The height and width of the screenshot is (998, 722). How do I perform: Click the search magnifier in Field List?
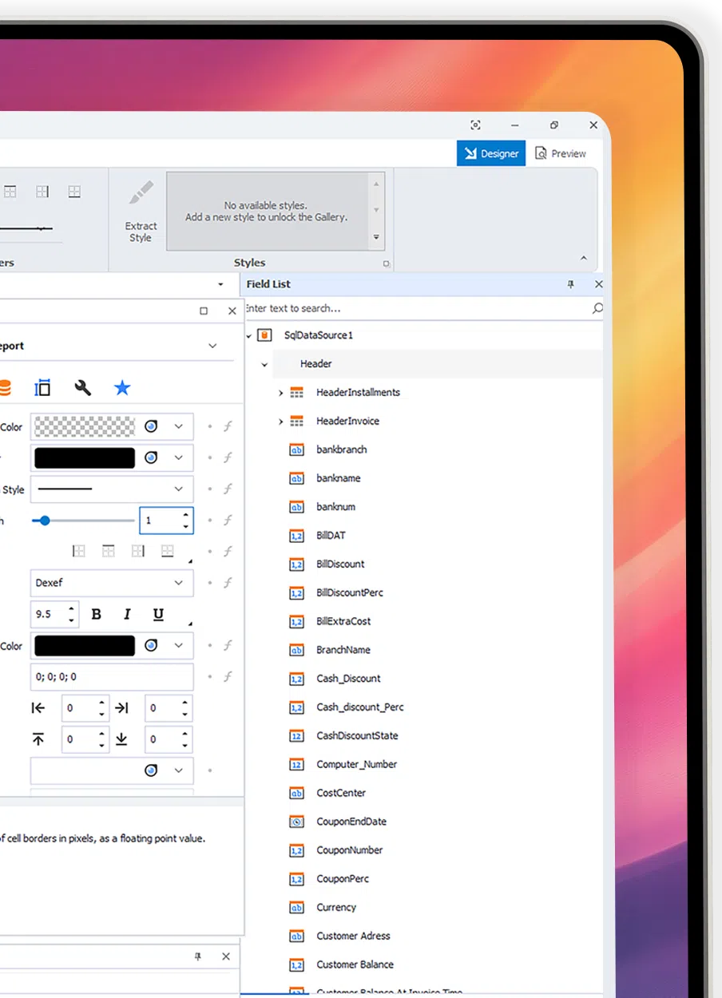pos(597,308)
